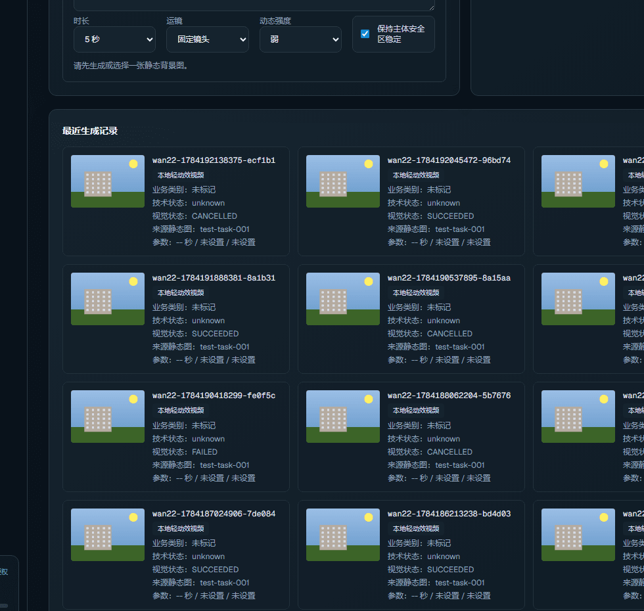Screen dimensions: 644x611
Task: Click 技术状态: unknown on record 8a1b31
Action: 189,321
